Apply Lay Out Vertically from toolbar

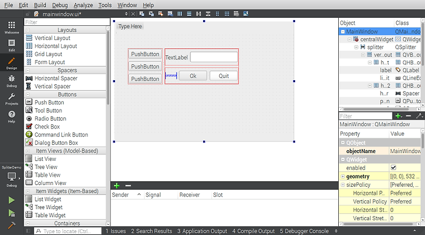tap(189, 14)
